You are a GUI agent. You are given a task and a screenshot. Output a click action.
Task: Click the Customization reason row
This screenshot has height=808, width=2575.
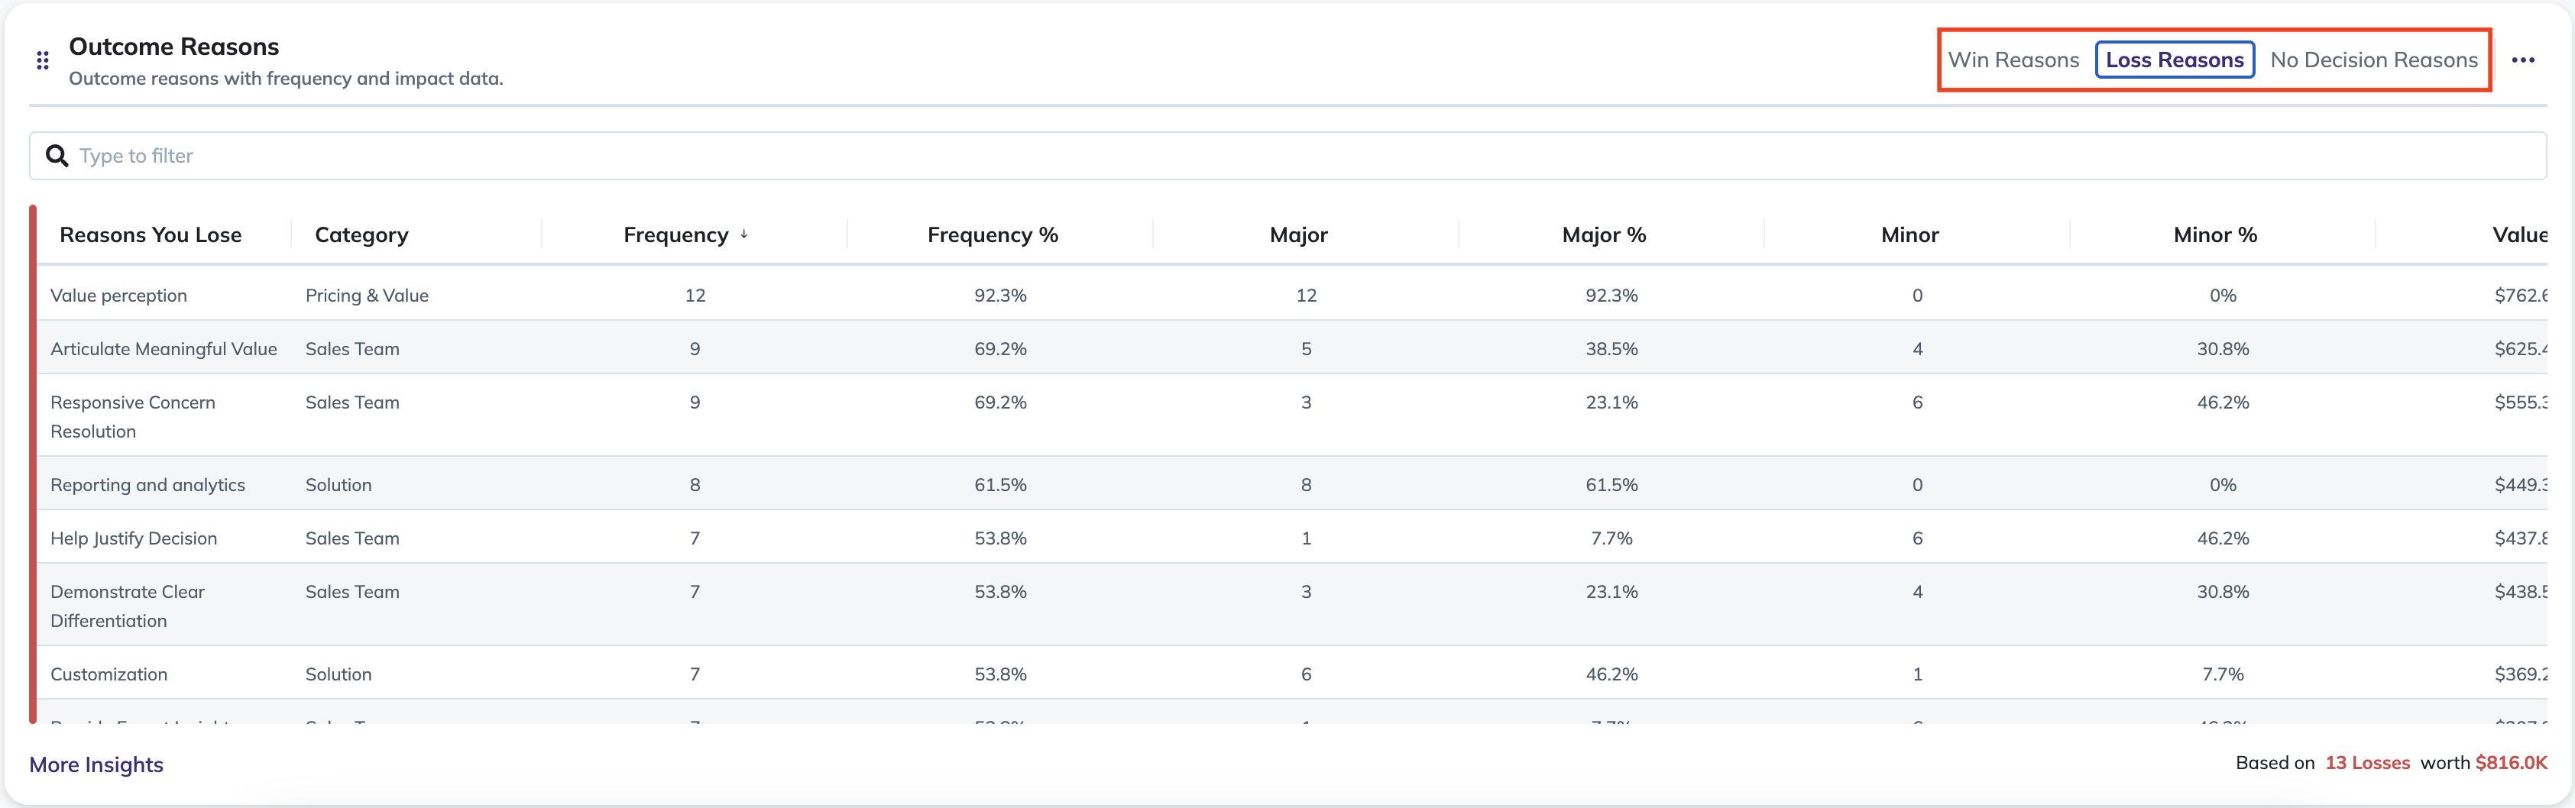coord(1291,673)
